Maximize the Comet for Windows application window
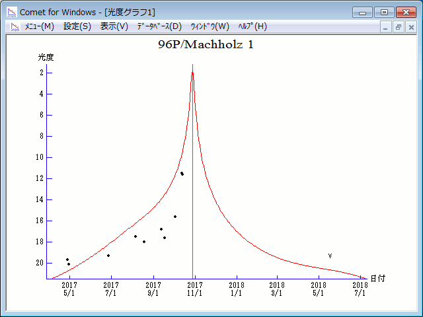 point(384,12)
